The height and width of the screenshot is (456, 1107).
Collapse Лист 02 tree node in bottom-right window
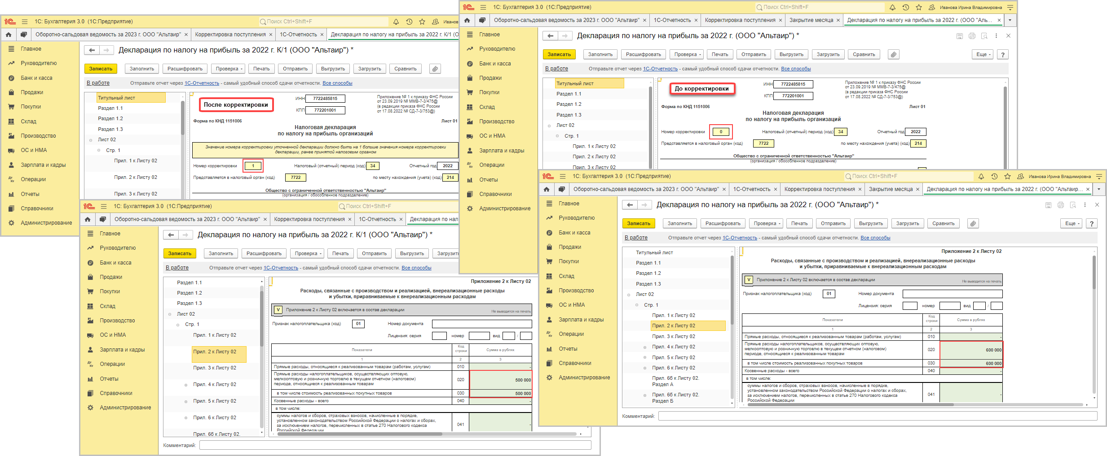[x=629, y=295]
